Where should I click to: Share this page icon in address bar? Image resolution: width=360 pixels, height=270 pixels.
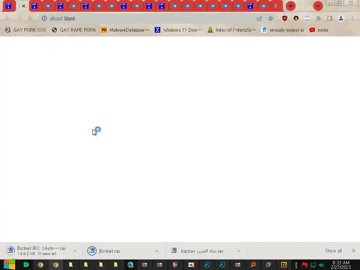[x=259, y=18]
